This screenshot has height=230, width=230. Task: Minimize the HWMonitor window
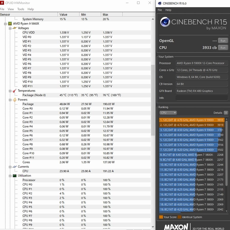tap(127, 3)
